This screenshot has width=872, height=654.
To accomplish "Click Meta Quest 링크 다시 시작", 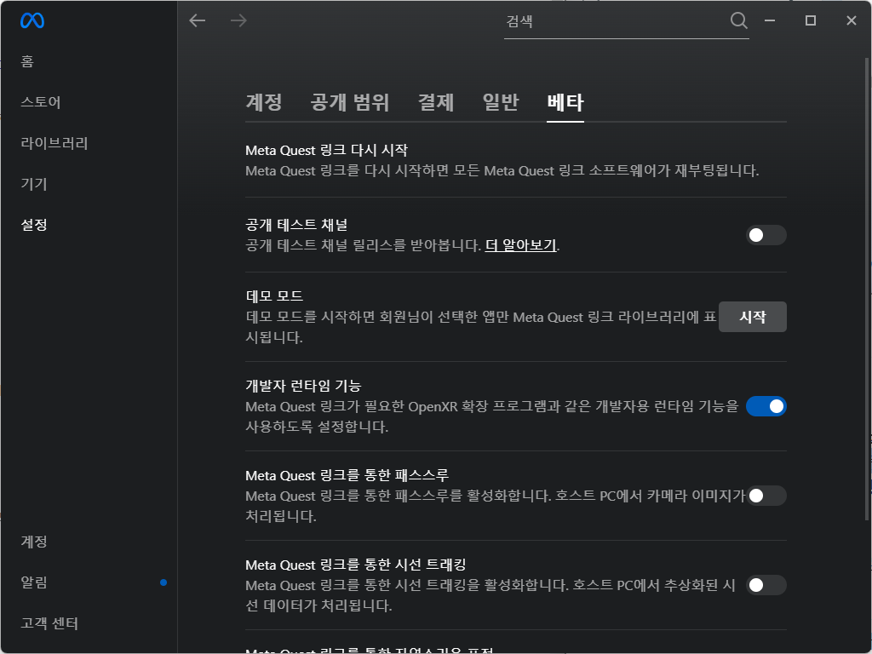I will tap(326, 150).
